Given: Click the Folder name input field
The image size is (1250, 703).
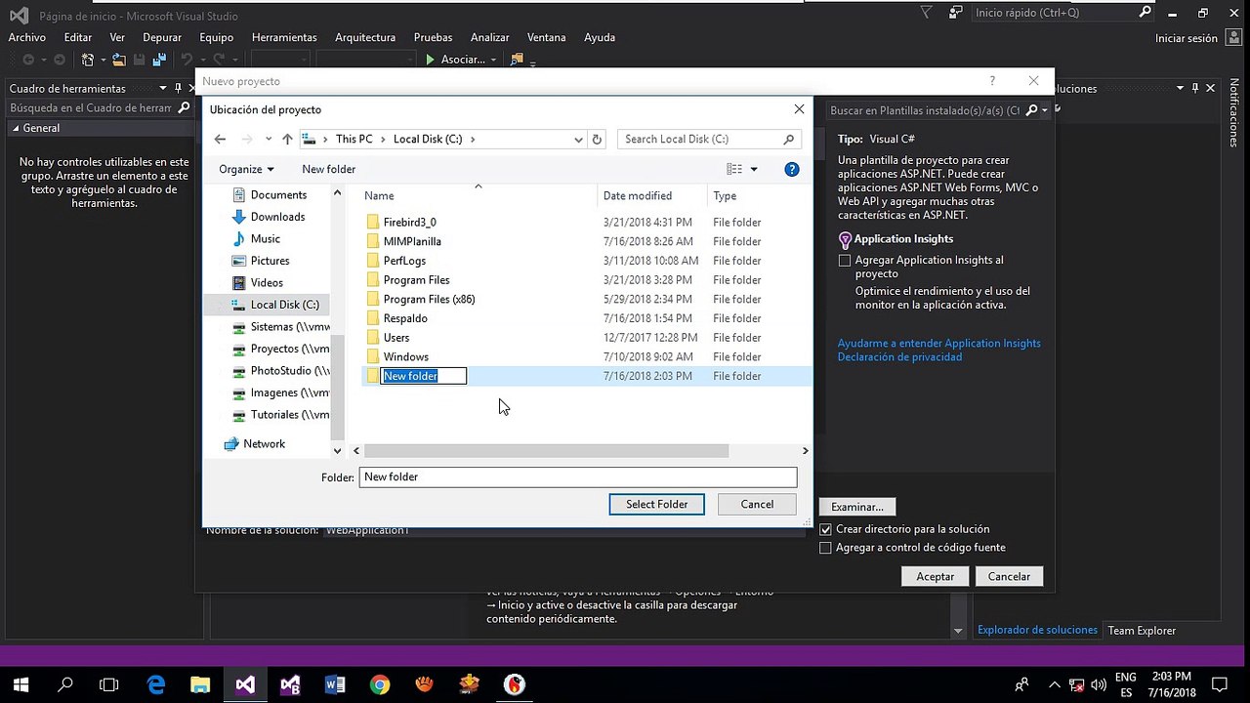Looking at the screenshot, I should 578,477.
